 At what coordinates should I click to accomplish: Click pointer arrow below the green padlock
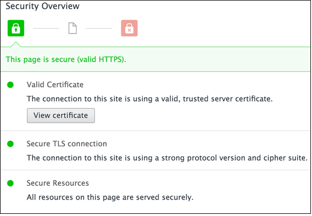(15, 44)
